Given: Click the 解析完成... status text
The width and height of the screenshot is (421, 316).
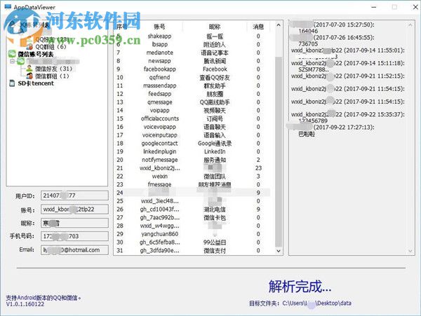Looking at the screenshot, I should (300, 287).
